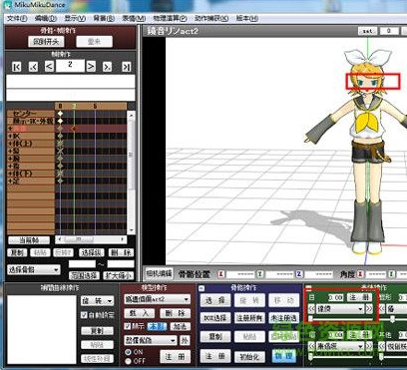Right arrow of timeline horizontal scrollbar

123,239
